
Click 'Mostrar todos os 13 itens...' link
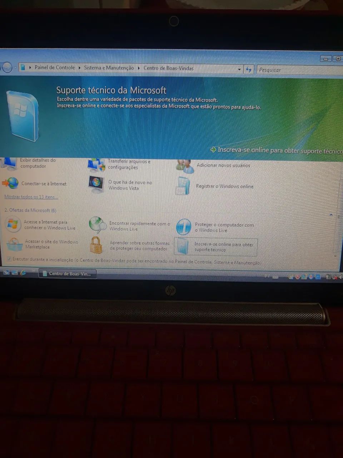[31, 197]
